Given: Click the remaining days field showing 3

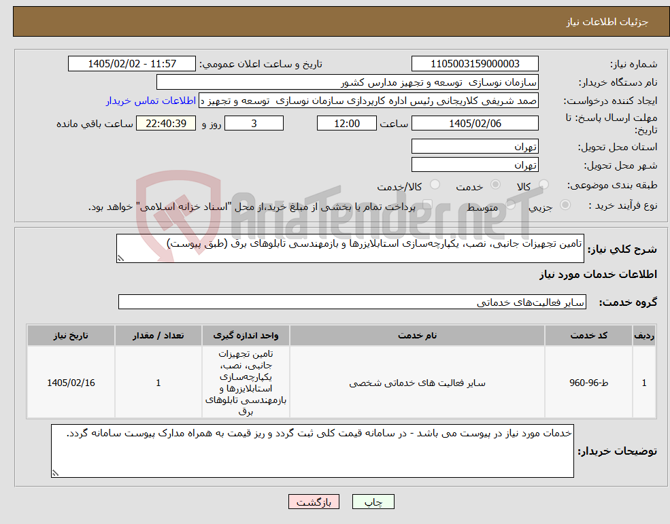Looking at the screenshot, I should pyautogui.click(x=254, y=124).
